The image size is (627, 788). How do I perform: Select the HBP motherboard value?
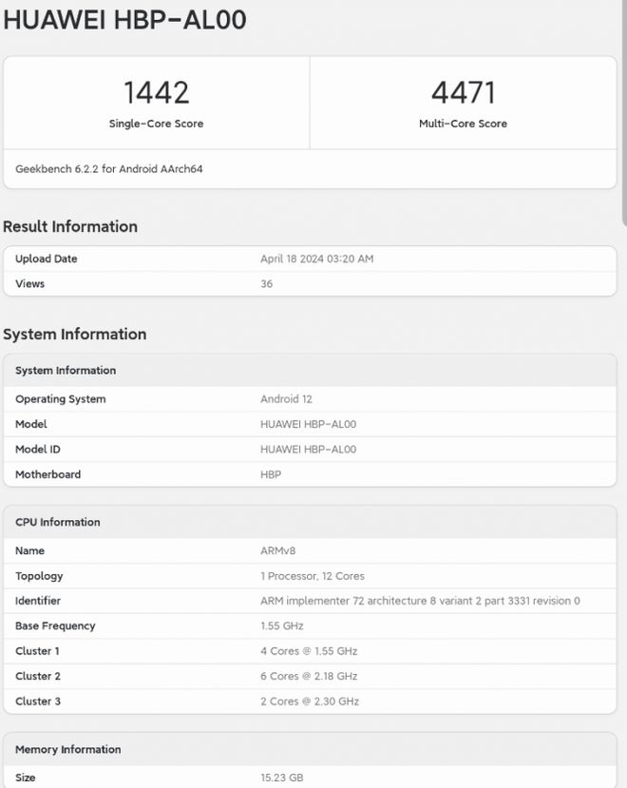271,474
